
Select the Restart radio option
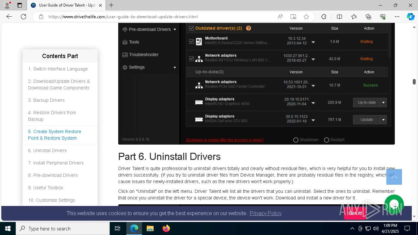click(327, 140)
